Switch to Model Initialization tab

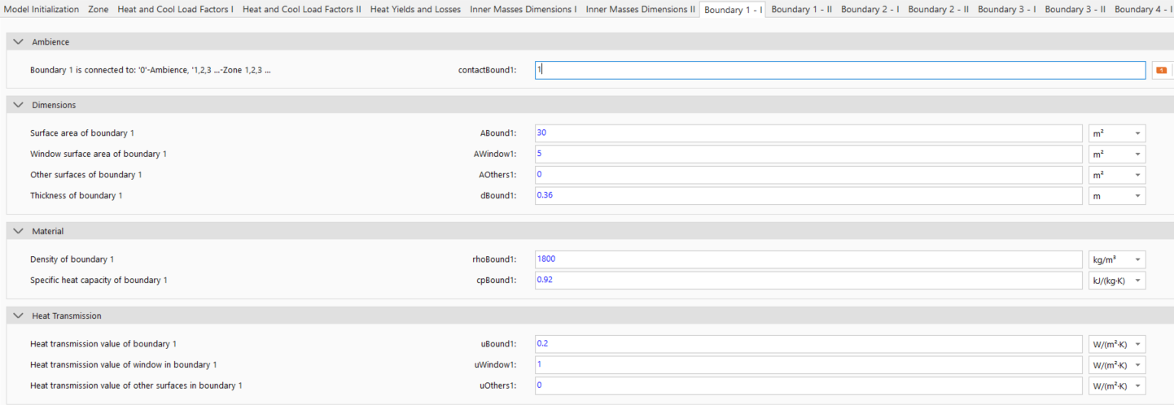point(42,10)
